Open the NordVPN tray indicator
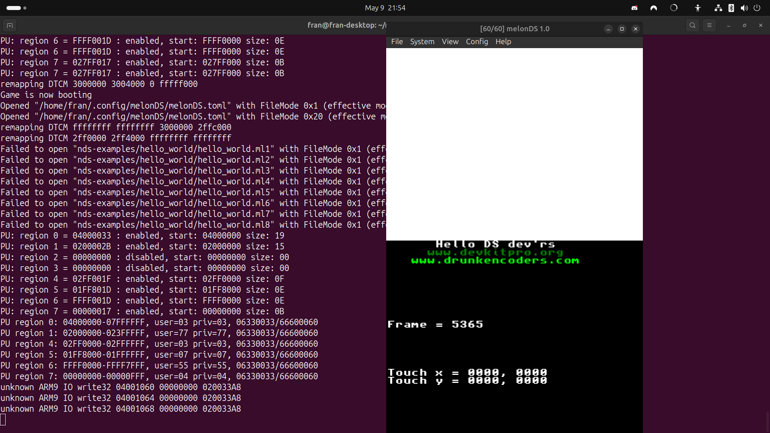770x433 pixels. 654,8
